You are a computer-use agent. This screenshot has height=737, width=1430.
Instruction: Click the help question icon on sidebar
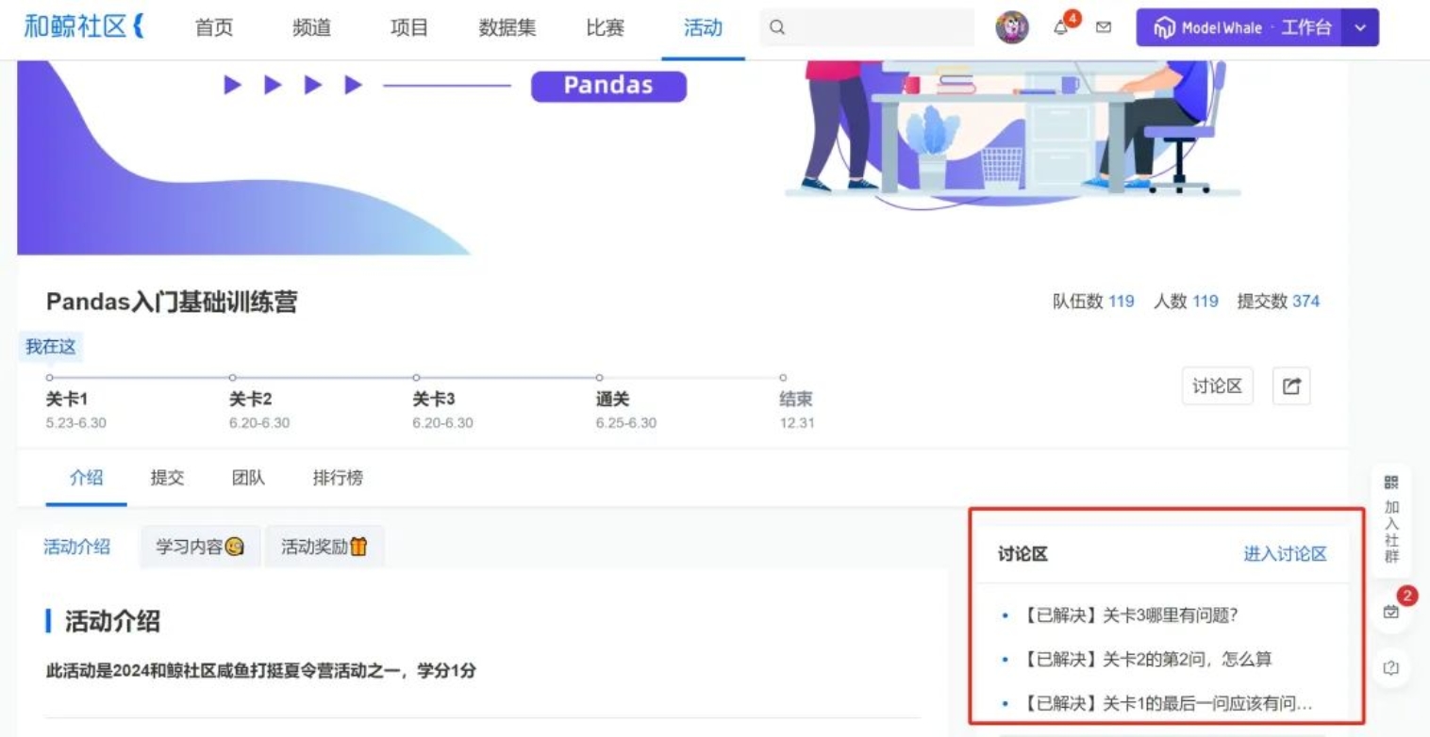[1391, 667]
